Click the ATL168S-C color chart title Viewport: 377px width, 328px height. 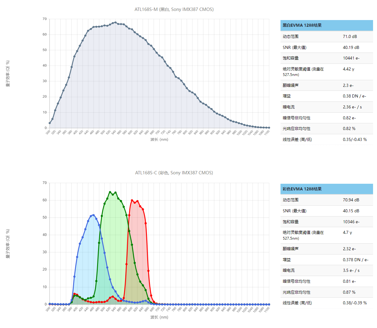pos(174,173)
